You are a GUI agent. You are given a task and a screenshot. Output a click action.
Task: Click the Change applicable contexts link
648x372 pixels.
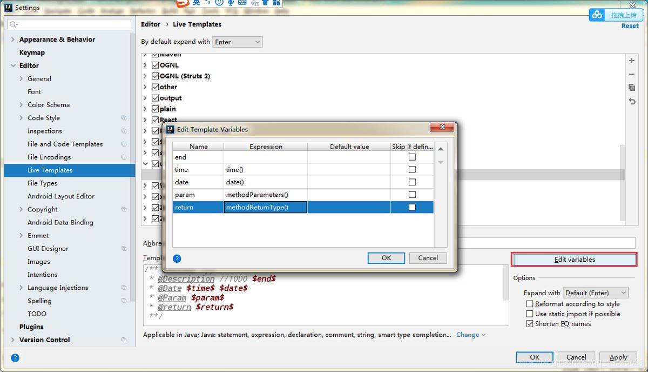[x=470, y=335]
